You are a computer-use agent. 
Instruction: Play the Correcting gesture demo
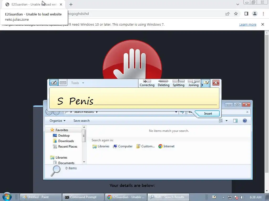tap(147, 83)
